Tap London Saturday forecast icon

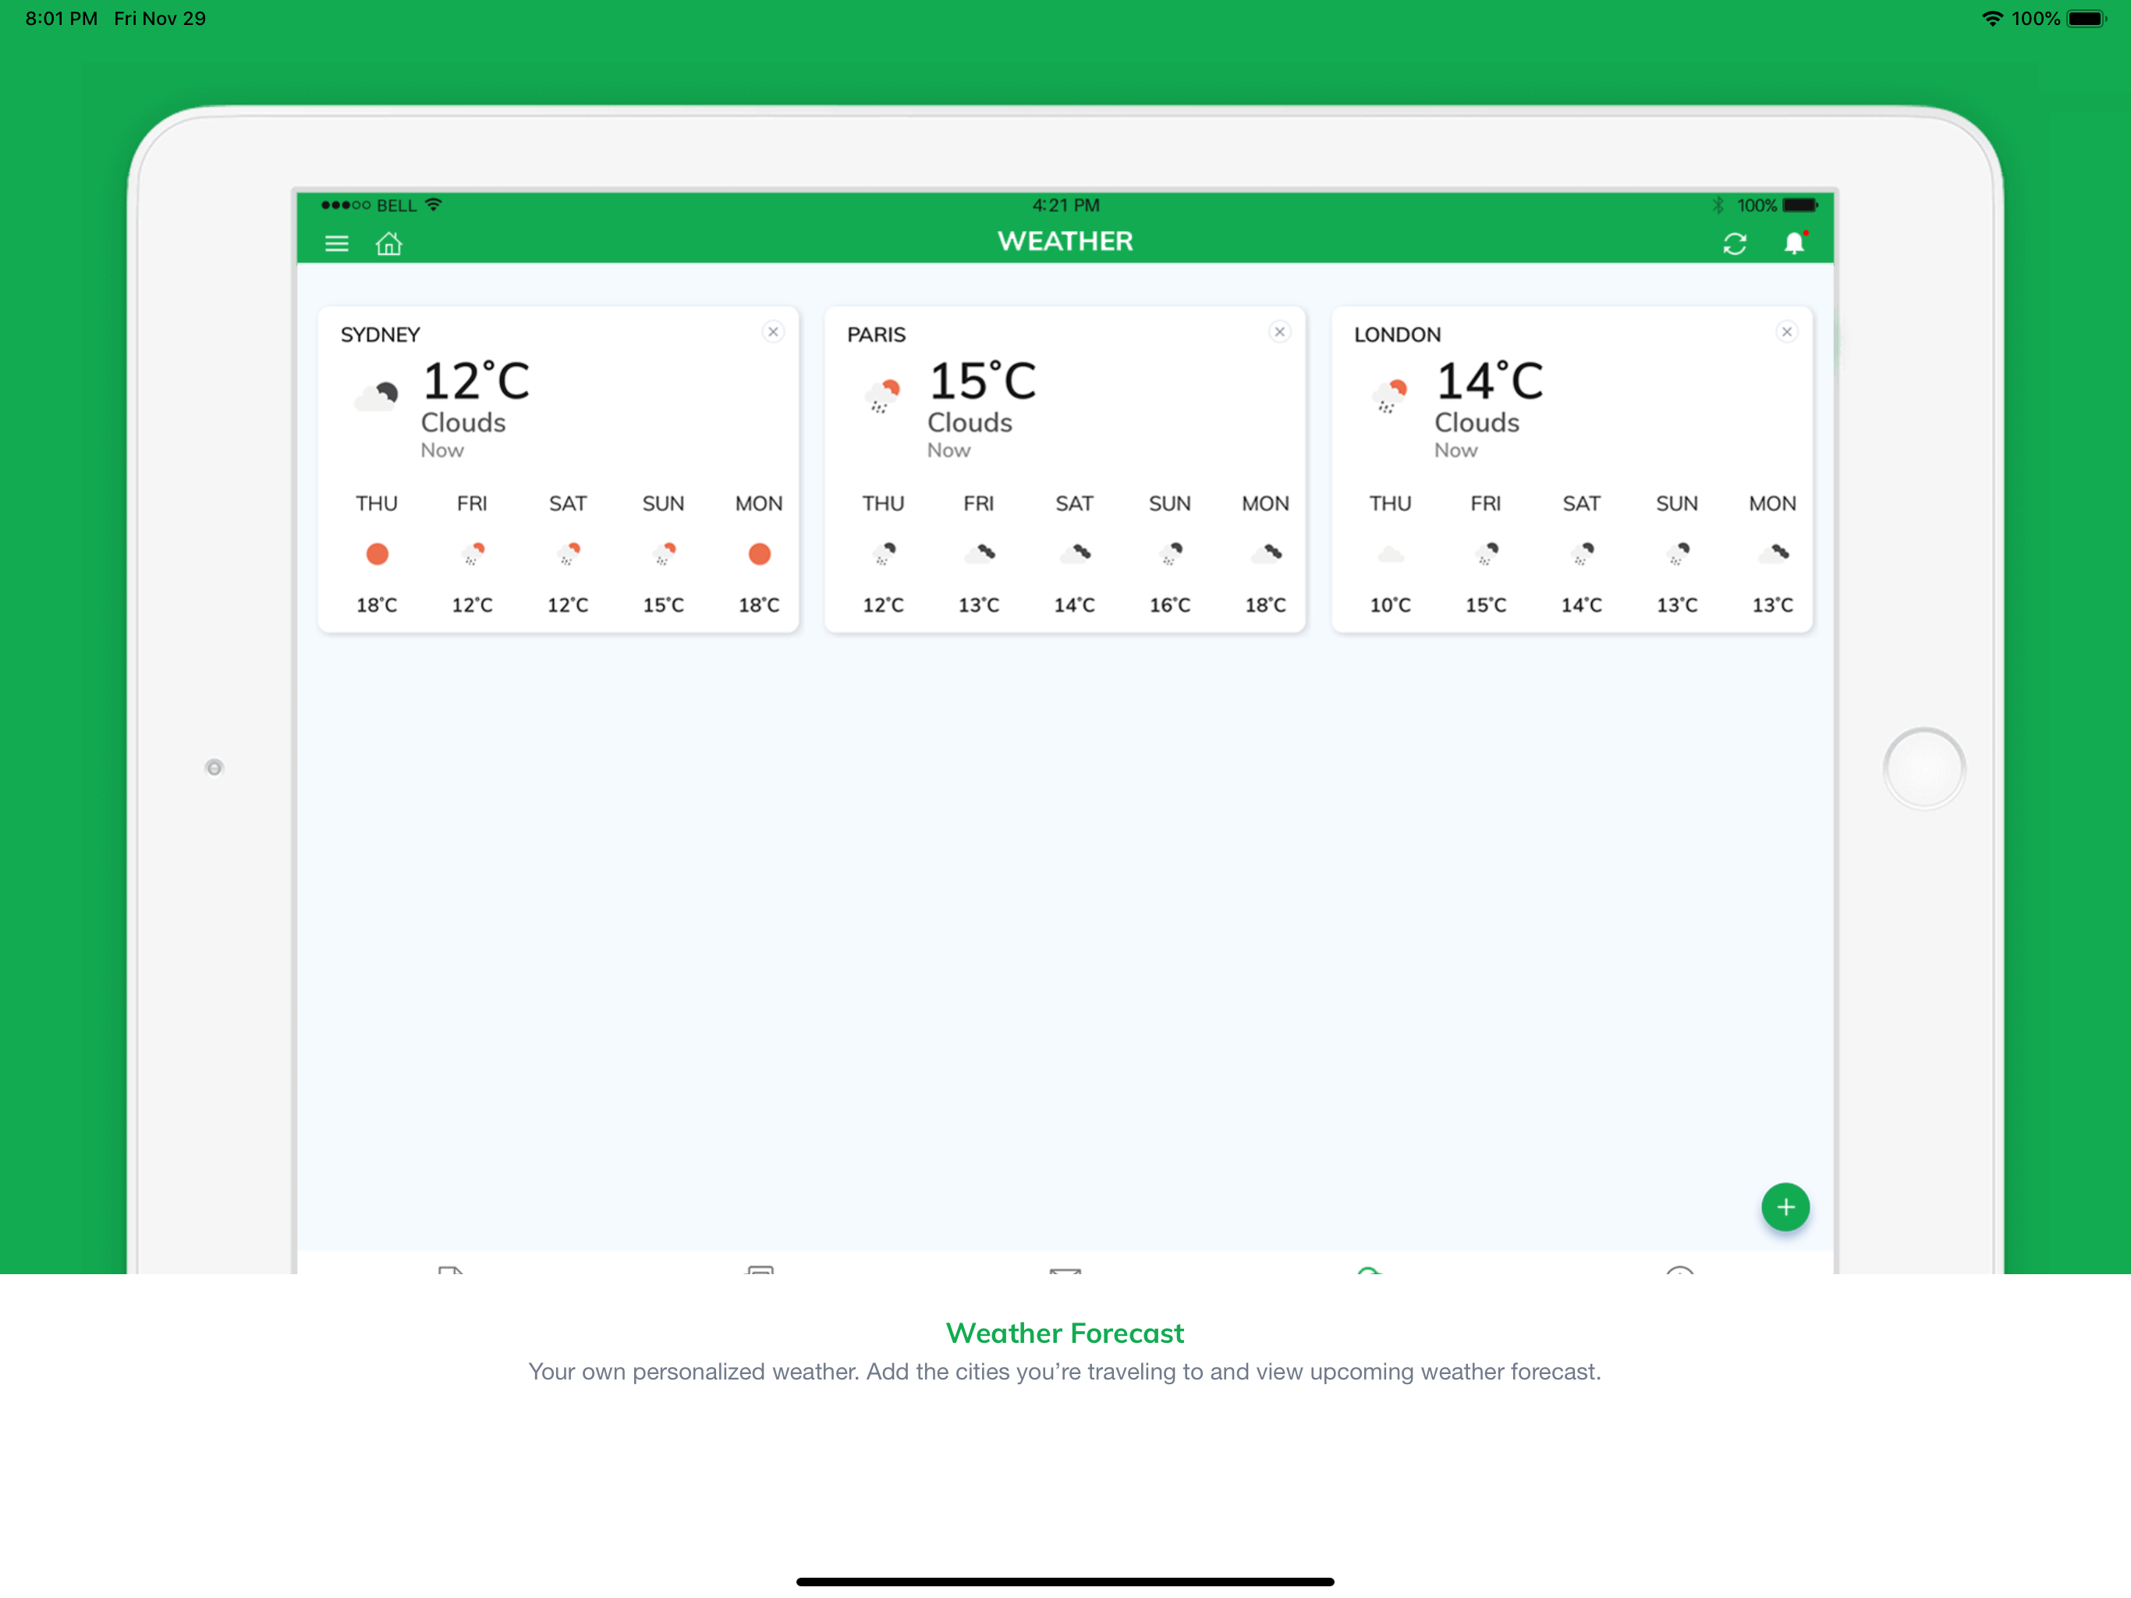click(1581, 554)
